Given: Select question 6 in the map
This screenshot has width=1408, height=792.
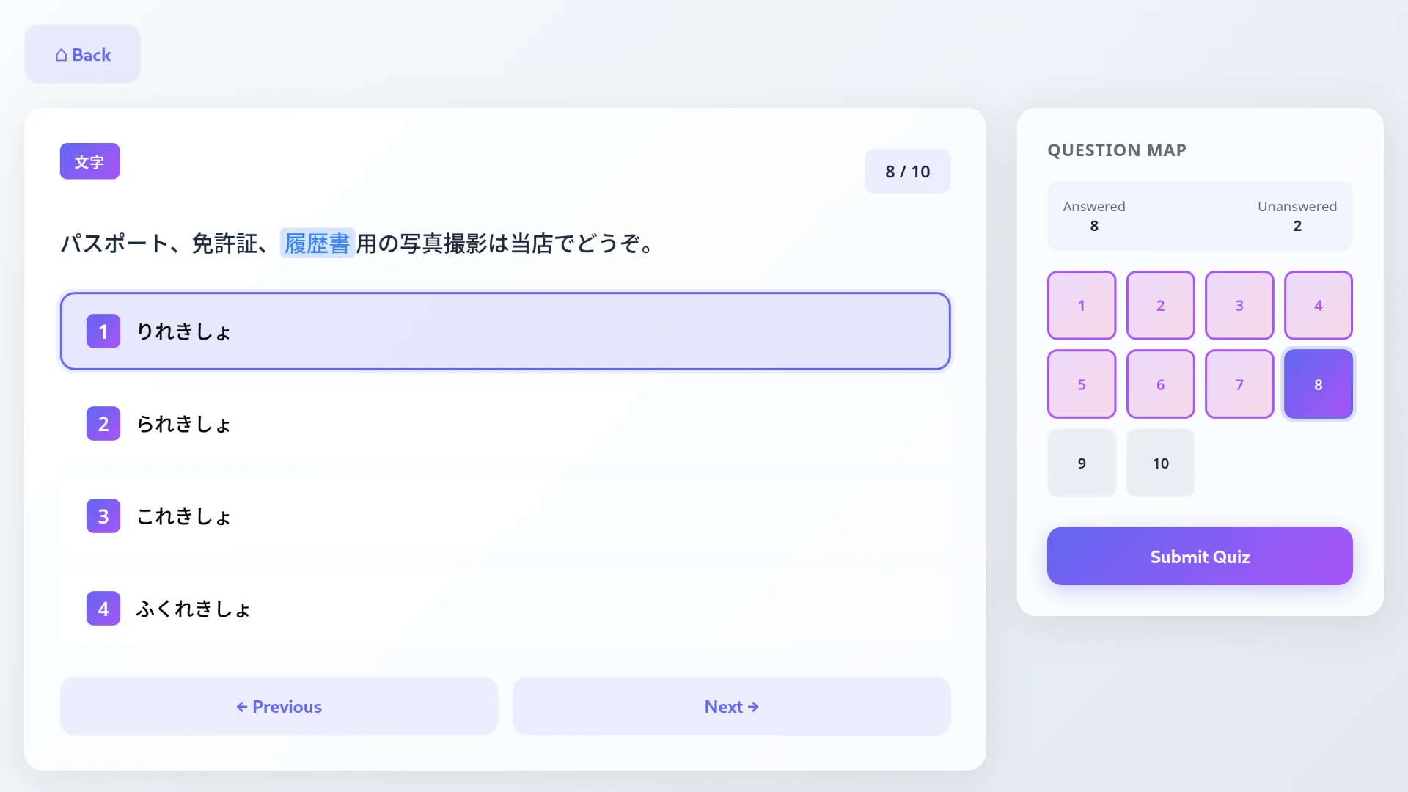Looking at the screenshot, I should coord(1160,384).
